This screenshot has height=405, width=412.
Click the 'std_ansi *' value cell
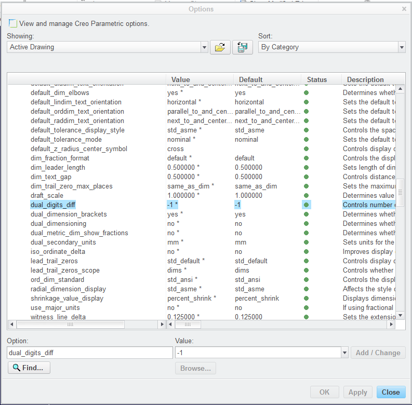click(x=182, y=279)
